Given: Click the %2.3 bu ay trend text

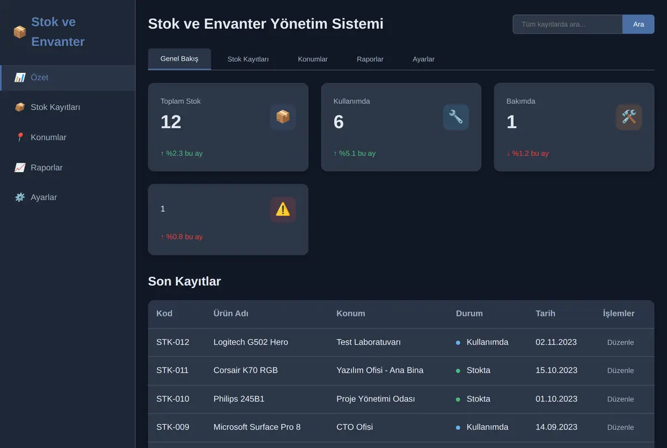Looking at the screenshot, I should [x=182, y=153].
